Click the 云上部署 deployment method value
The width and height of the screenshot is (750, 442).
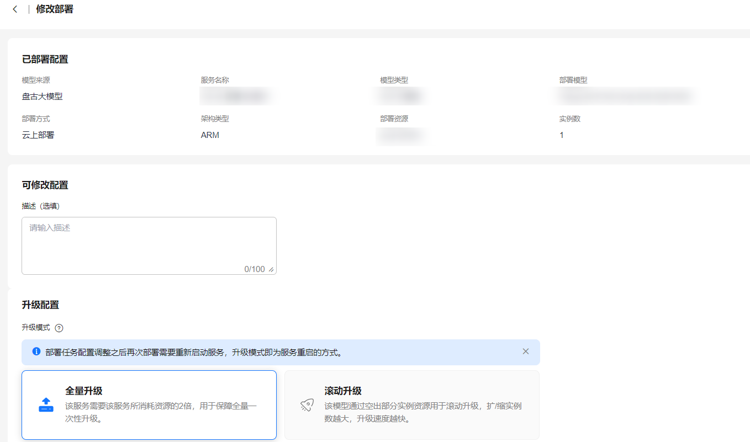(x=38, y=135)
